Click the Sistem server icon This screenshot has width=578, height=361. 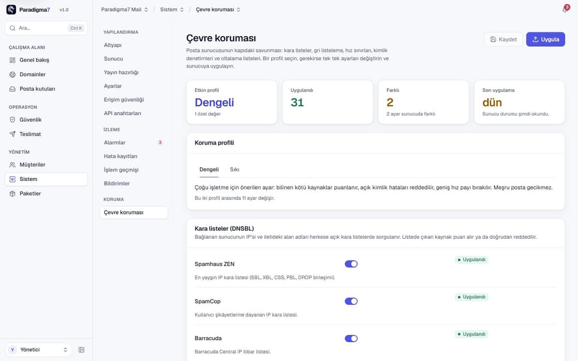click(x=13, y=179)
